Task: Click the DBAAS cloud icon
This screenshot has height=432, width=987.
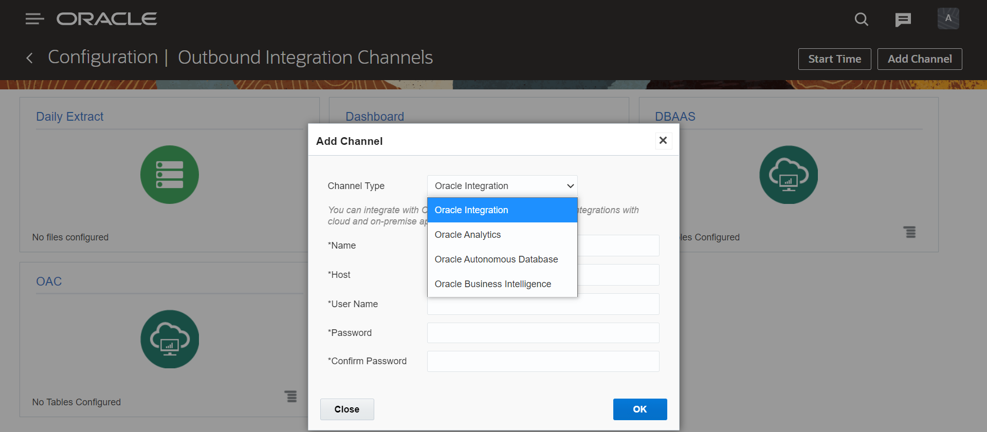Action: (789, 175)
